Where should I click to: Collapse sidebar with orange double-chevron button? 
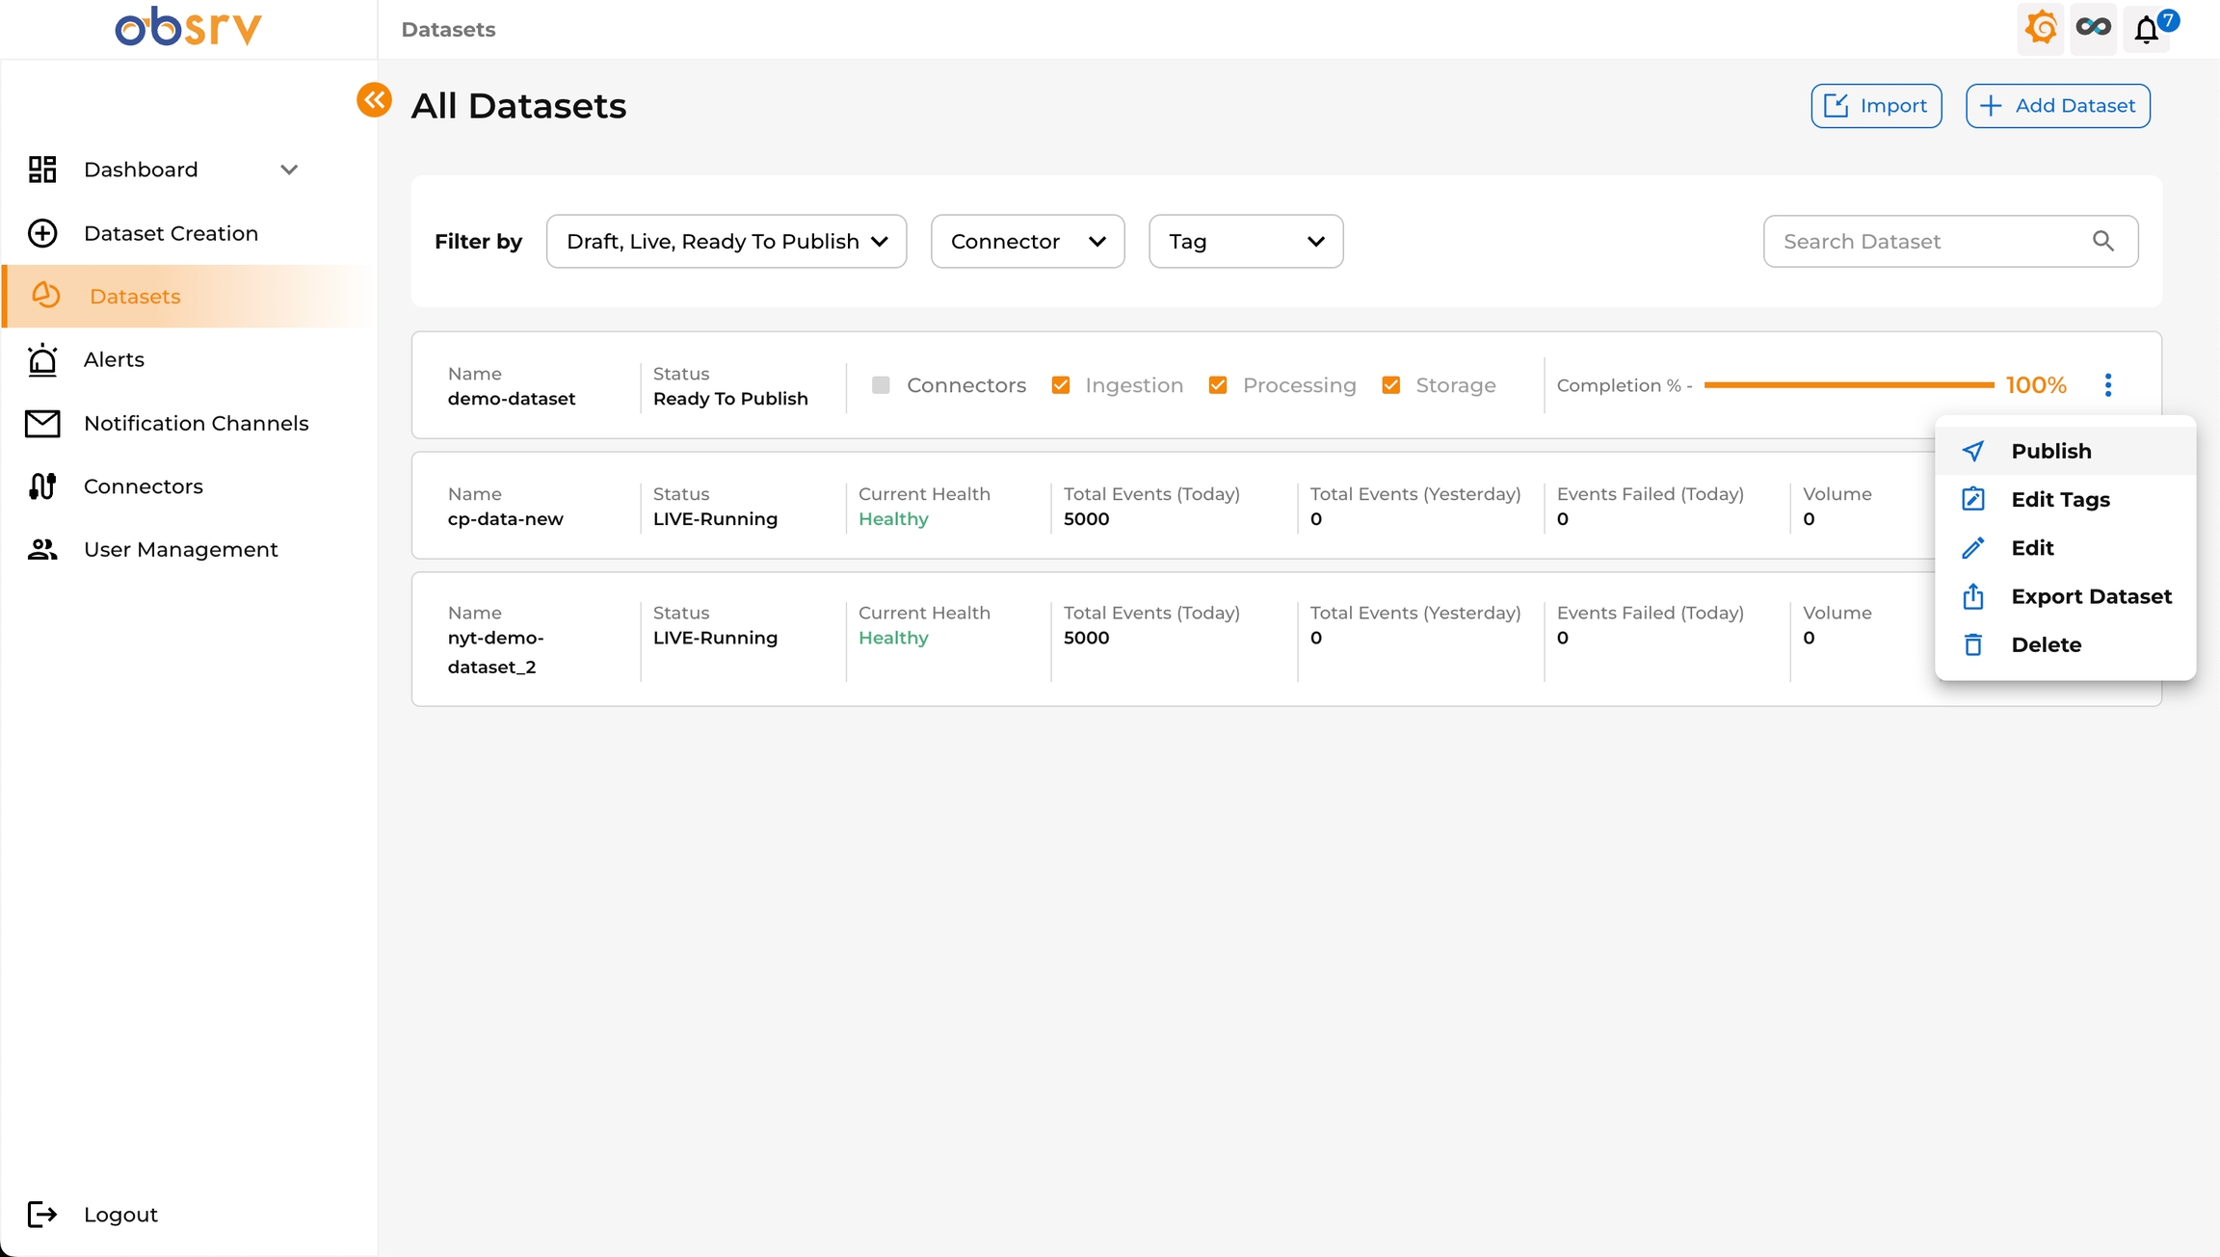tap(374, 99)
